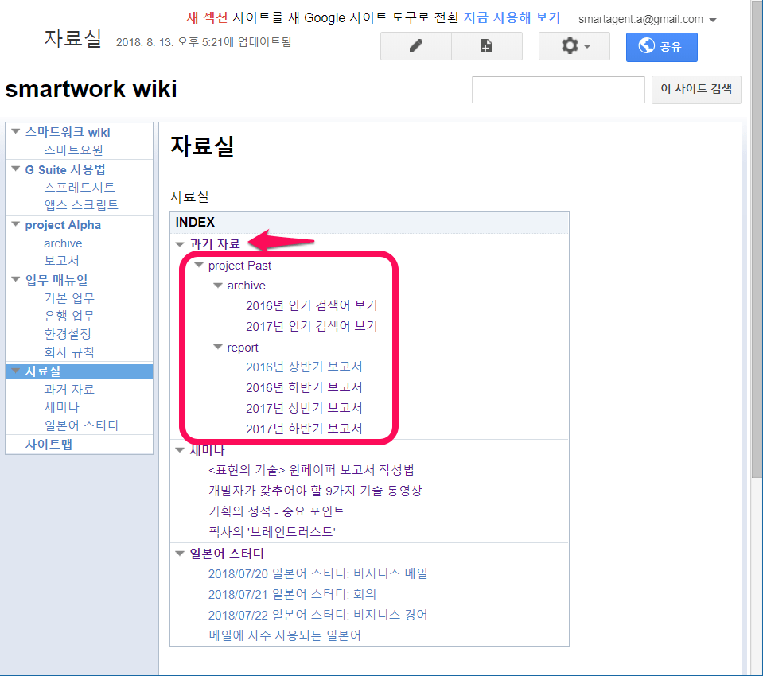Viewport: 763px width, 676px height.
Task: Open the settings gear menu
Action: (x=573, y=45)
